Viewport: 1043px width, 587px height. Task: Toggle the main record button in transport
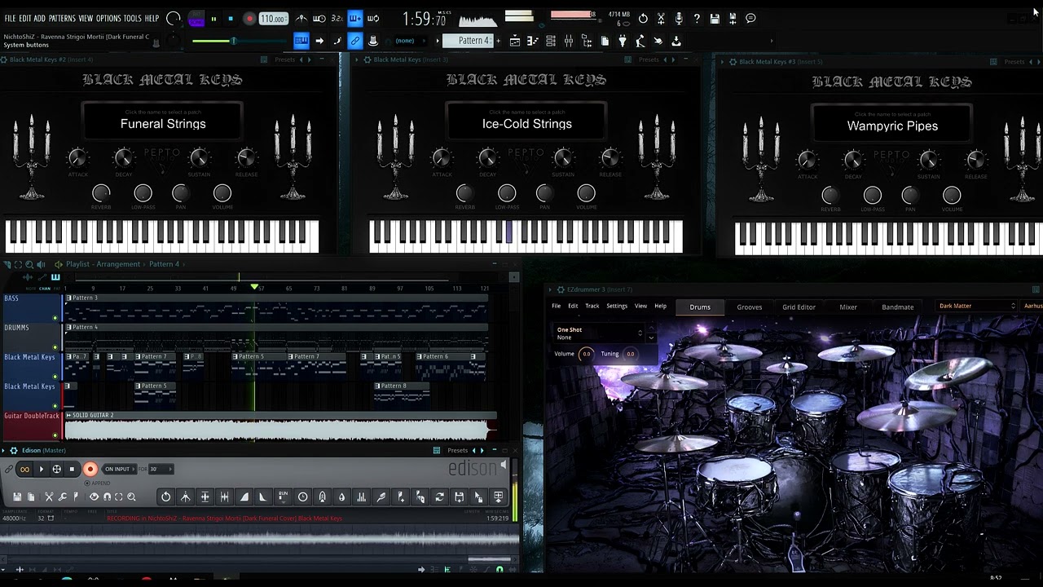coord(249,18)
